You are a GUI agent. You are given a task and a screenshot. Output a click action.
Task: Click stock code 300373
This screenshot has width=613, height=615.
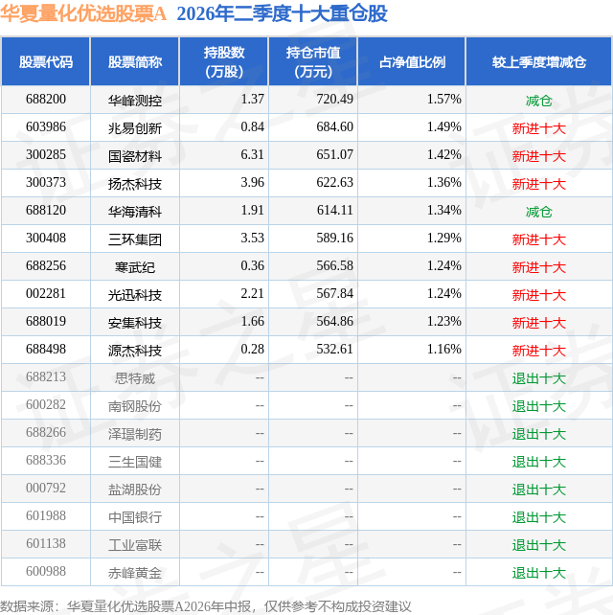pos(46,183)
